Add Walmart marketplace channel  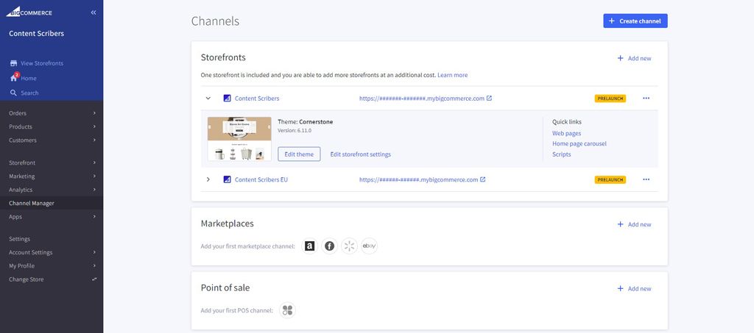click(350, 246)
